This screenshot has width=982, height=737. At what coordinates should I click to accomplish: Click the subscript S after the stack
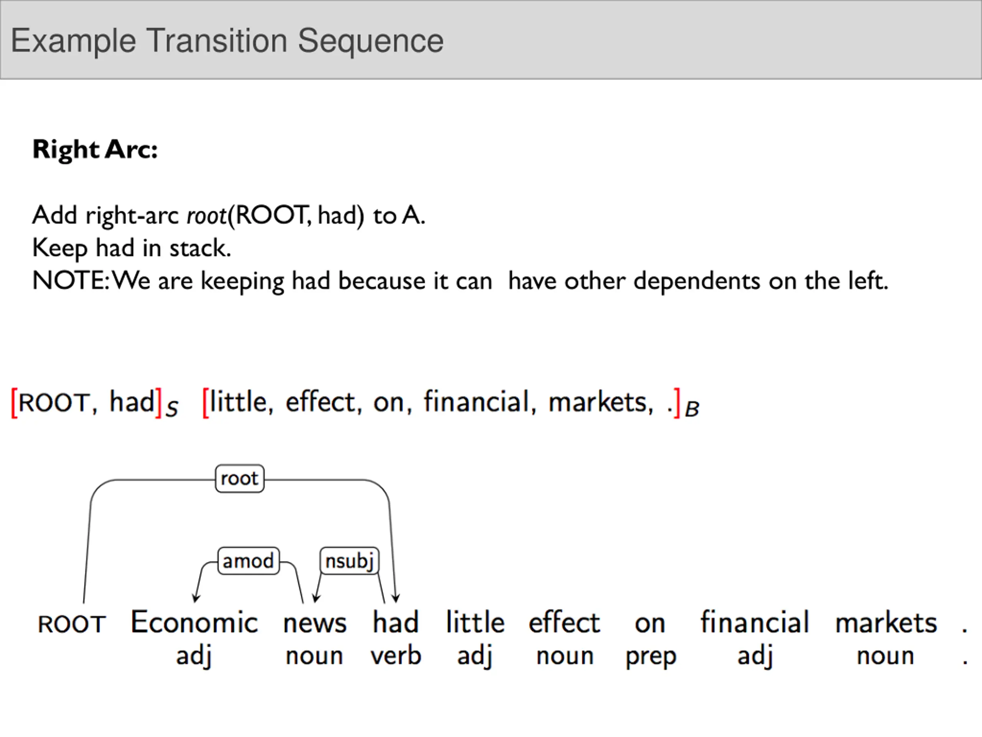(x=172, y=409)
